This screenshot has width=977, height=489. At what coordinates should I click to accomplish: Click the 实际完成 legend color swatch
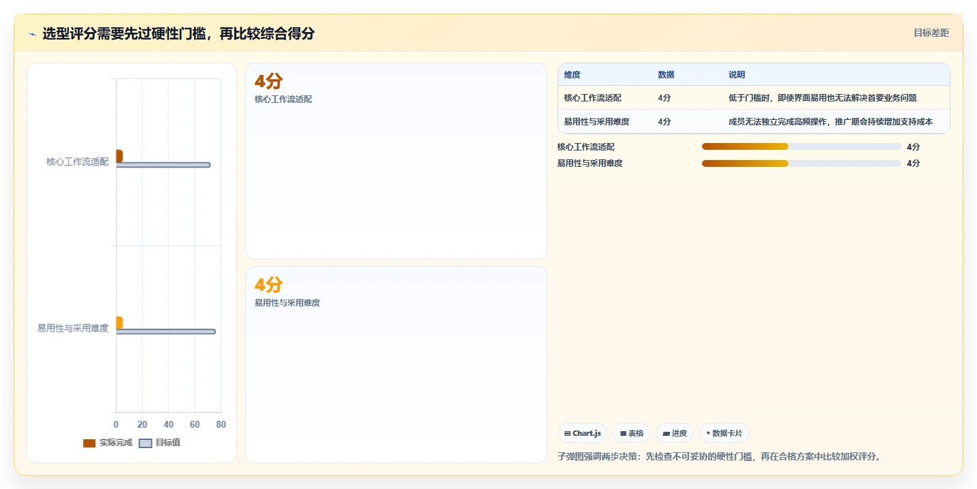[x=89, y=443]
